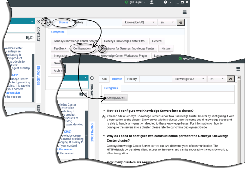Select Browse tab in back window
Image resolution: width=250 pixels, height=170 pixels.
coord(63,22)
